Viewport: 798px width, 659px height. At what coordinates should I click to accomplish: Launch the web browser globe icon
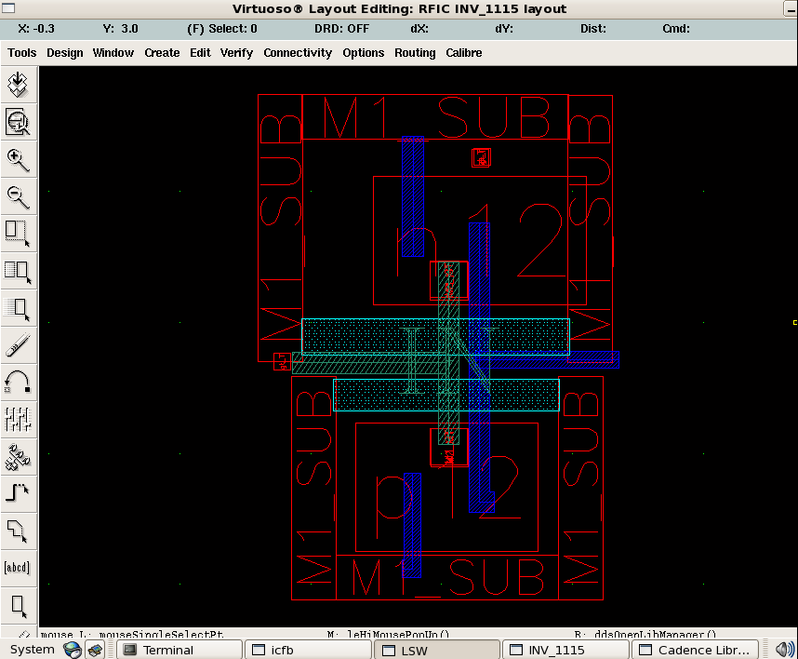[73, 650]
